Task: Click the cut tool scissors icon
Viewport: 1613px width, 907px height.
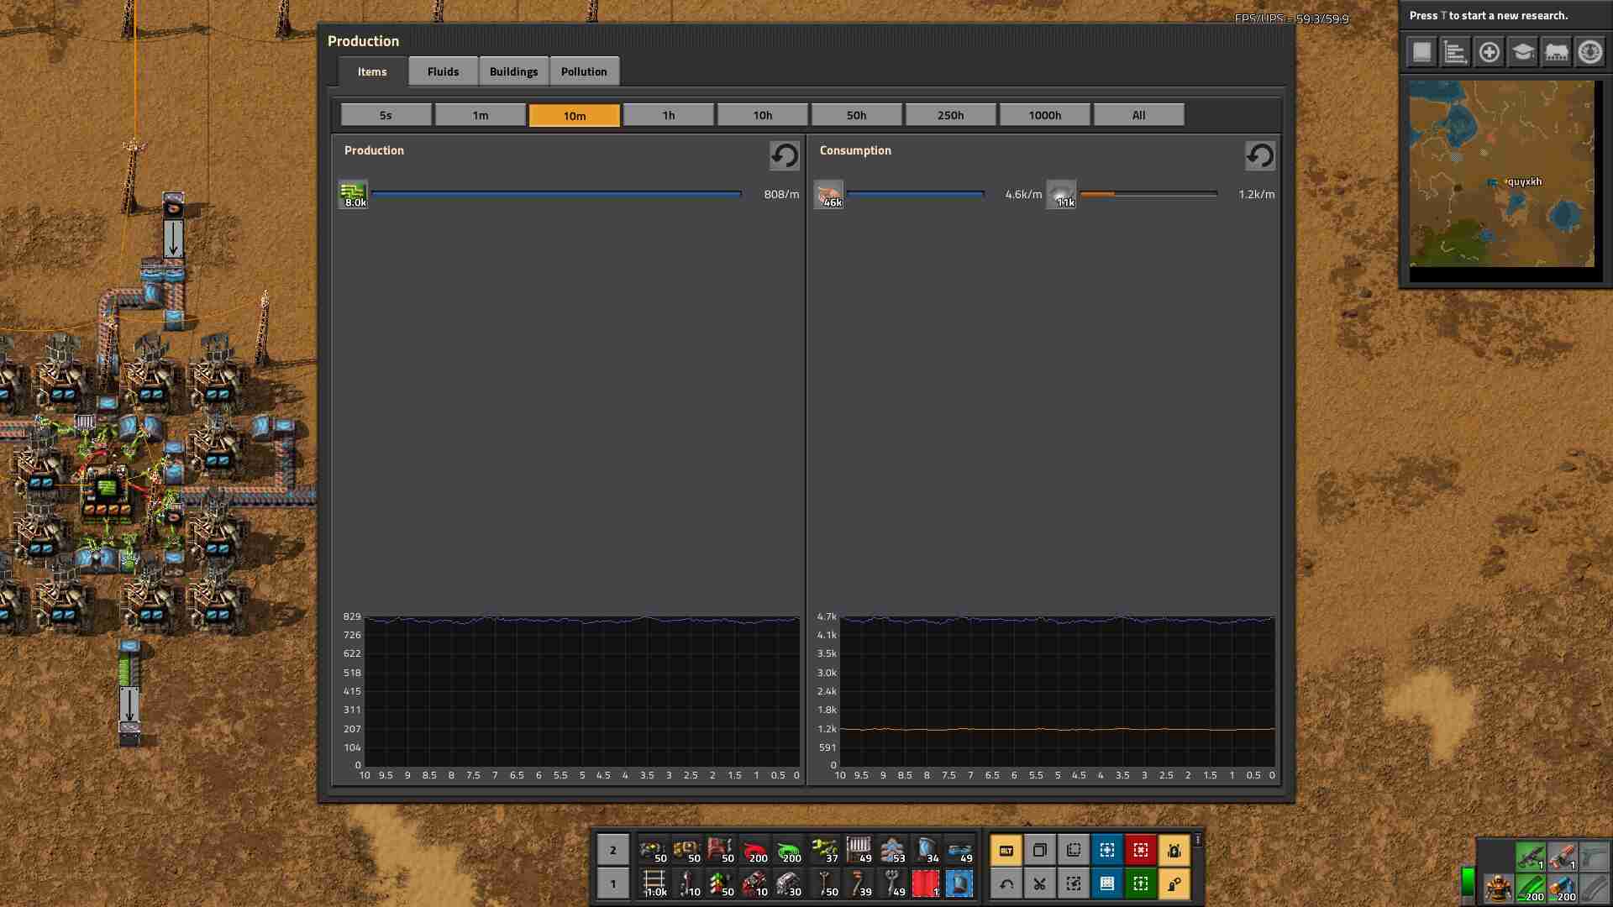Action: 1040,883
